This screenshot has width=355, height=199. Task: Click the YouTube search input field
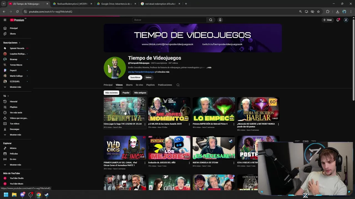coord(169,20)
